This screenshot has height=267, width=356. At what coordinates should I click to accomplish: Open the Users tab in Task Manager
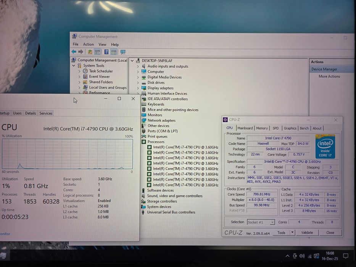17,113
